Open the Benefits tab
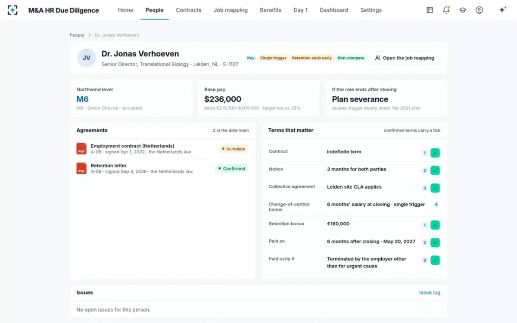 tap(271, 10)
